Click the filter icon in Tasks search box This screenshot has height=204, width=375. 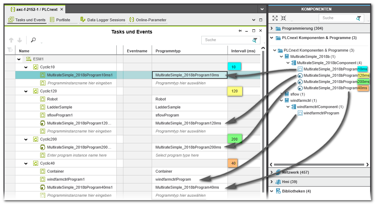click(255, 40)
